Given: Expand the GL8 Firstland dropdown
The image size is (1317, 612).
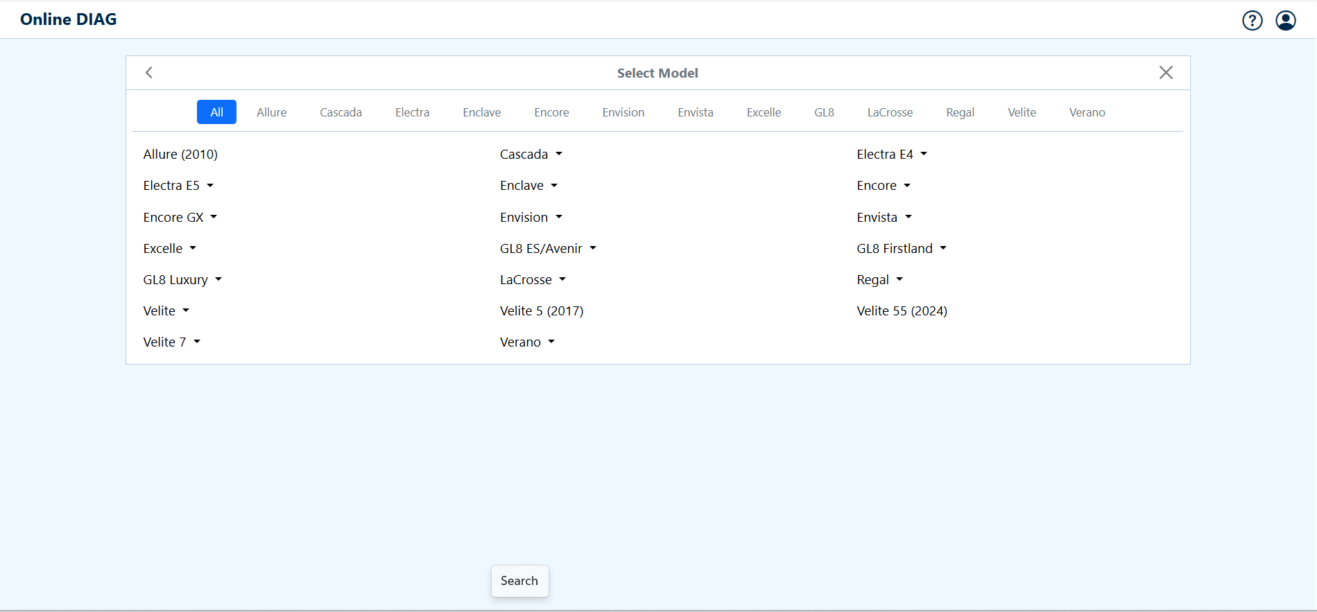Looking at the screenshot, I should [901, 249].
